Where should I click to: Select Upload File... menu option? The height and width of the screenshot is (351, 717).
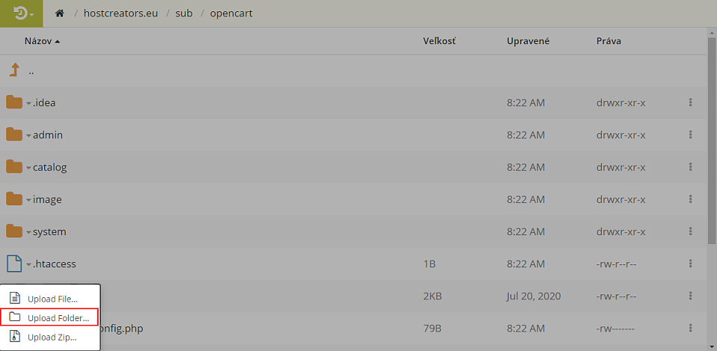[x=50, y=299]
